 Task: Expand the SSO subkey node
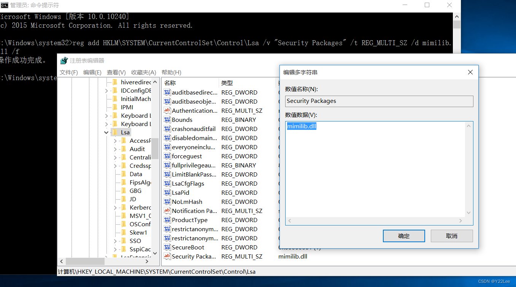point(115,241)
